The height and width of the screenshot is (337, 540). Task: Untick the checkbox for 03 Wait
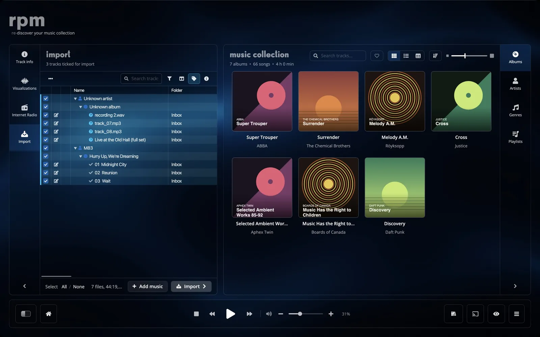pyautogui.click(x=46, y=181)
